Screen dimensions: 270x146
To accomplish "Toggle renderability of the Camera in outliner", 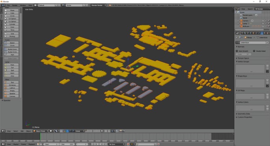I will tap(268, 21).
